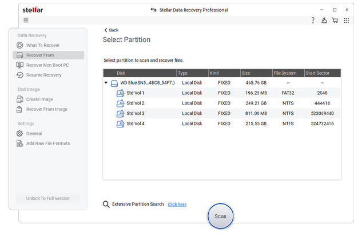Open Add Raw File Formats
This screenshot has height=236, width=358.
tap(48, 143)
